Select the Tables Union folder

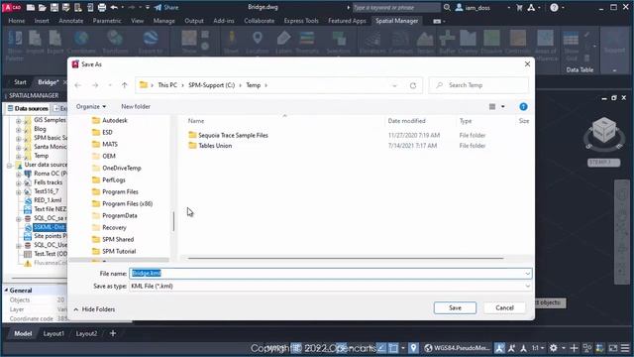(x=210, y=146)
